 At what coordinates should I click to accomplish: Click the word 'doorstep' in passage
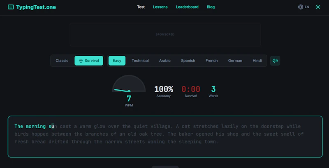click(x=272, y=127)
